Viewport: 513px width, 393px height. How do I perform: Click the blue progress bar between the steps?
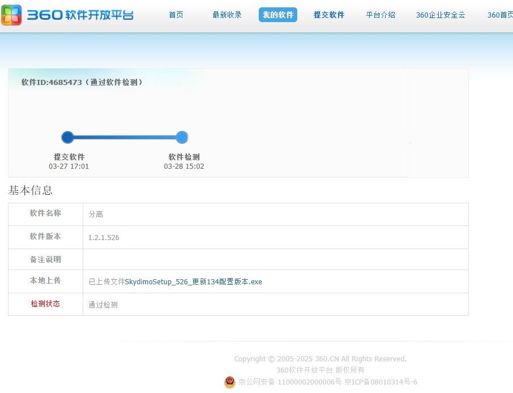[125, 137]
